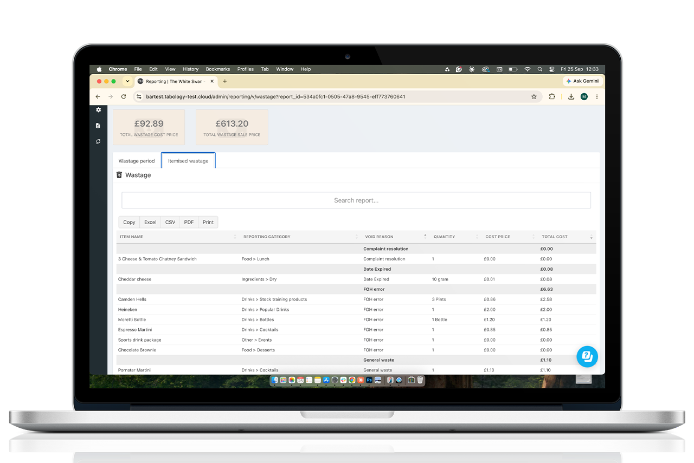Open the blue help chat widget
The image size is (694, 463).
click(587, 356)
